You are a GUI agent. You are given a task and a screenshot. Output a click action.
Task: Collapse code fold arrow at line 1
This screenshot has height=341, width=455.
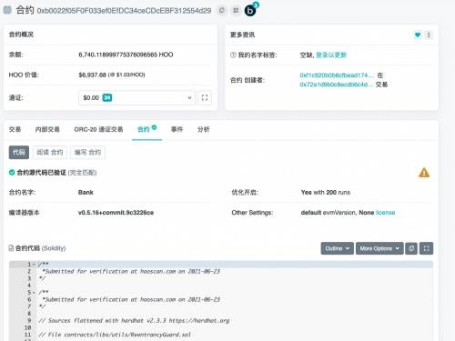[35, 265]
